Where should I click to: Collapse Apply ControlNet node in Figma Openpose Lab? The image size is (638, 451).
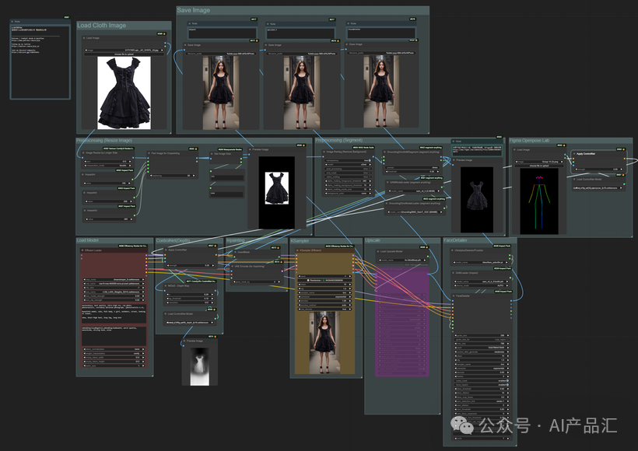tap(574, 154)
